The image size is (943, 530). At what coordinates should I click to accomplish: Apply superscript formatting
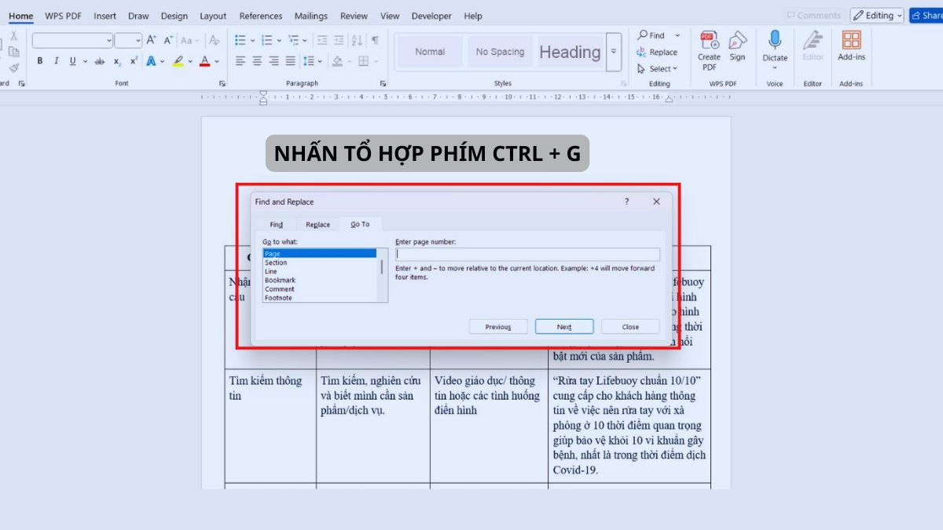click(134, 61)
